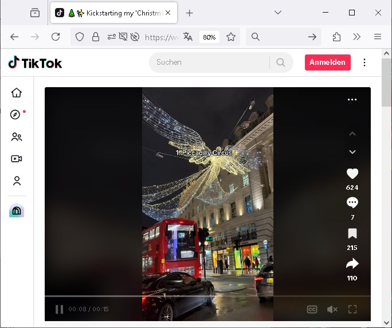Open the comments speech bubble icon
Screen dimensions: 392x328
(x=352, y=202)
